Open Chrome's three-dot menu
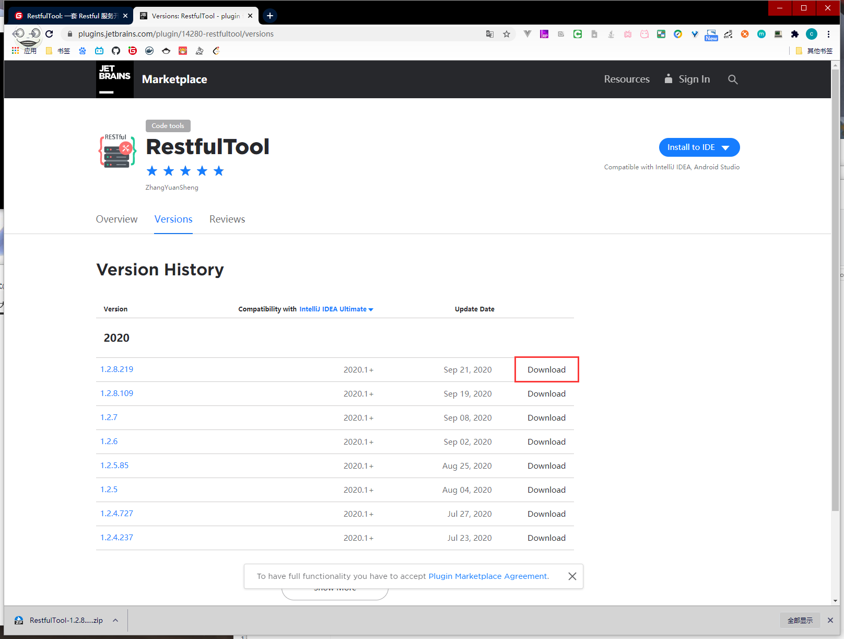 828,34
